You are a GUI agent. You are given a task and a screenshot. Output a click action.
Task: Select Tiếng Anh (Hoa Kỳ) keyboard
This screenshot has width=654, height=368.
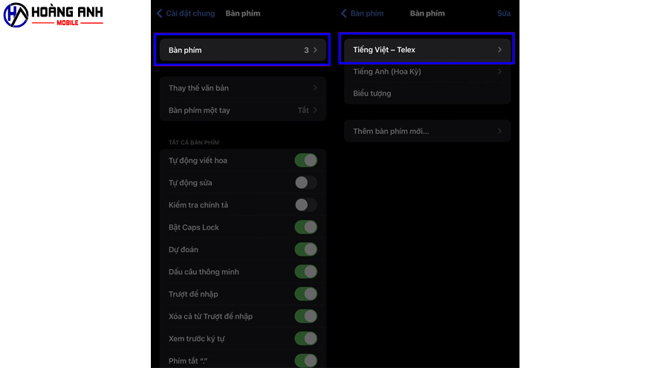click(427, 72)
